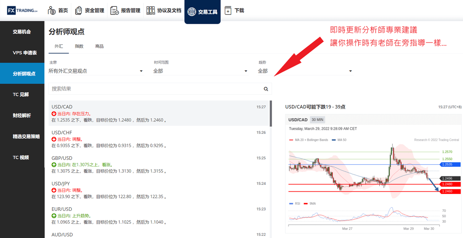Open 交易机会 in the sidebar
463x238 pixels.
pyautogui.click(x=22, y=32)
